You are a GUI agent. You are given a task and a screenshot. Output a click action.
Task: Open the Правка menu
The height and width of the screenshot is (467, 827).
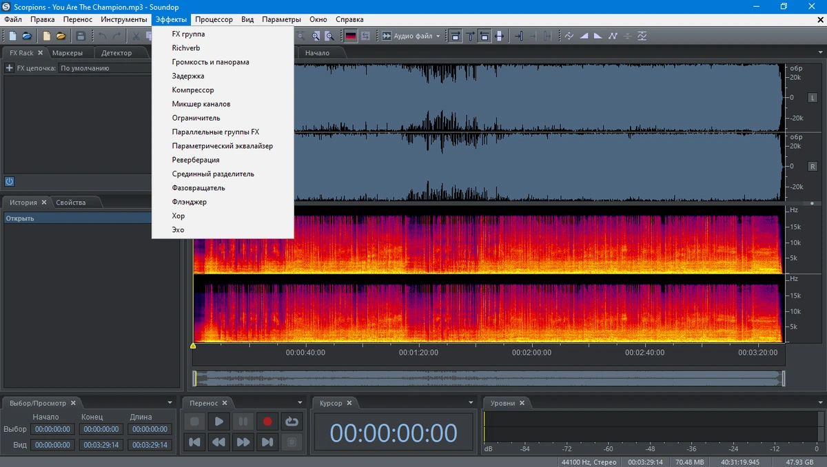[x=43, y=19]
